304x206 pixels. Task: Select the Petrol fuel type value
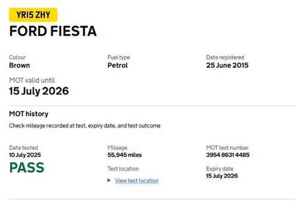click(118, 65)
